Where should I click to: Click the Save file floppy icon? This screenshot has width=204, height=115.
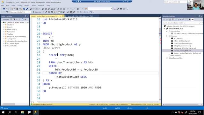coord(24,9)
